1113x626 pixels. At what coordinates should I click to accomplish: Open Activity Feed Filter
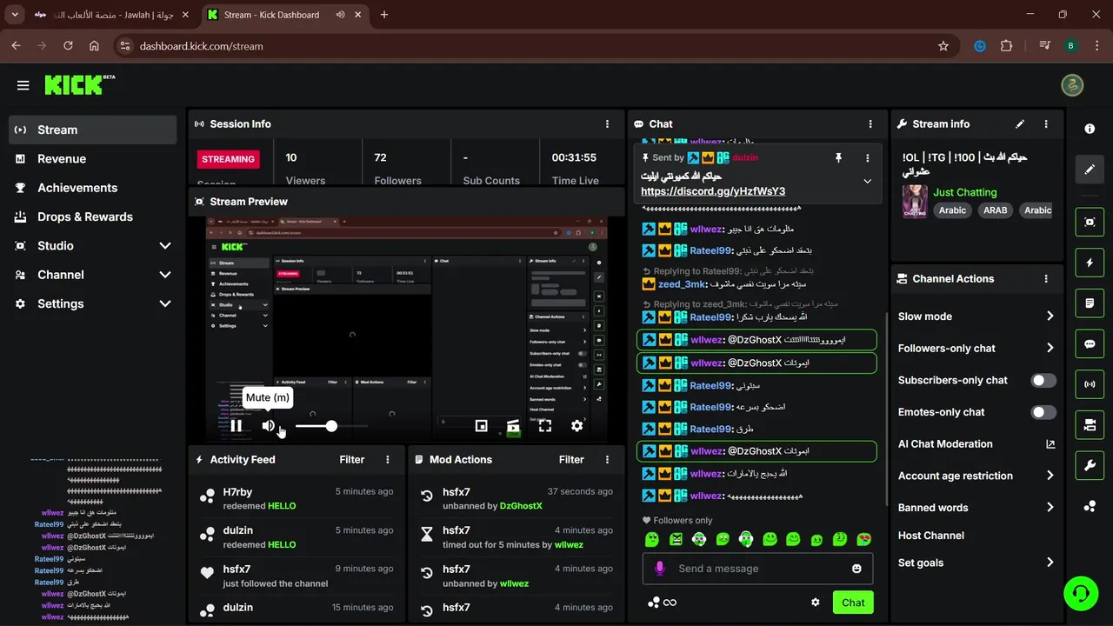351,460
